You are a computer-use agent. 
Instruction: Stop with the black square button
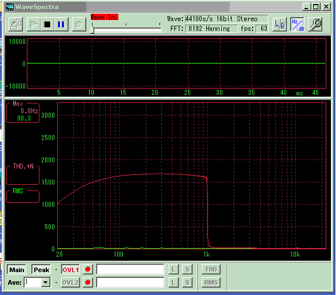pyautogui.click(x=47, y=24)
